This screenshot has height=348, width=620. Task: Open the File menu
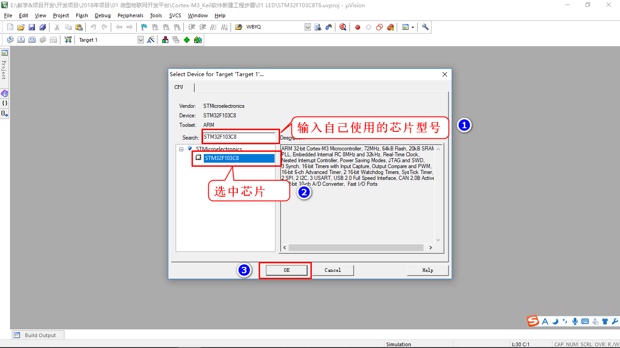8,15
